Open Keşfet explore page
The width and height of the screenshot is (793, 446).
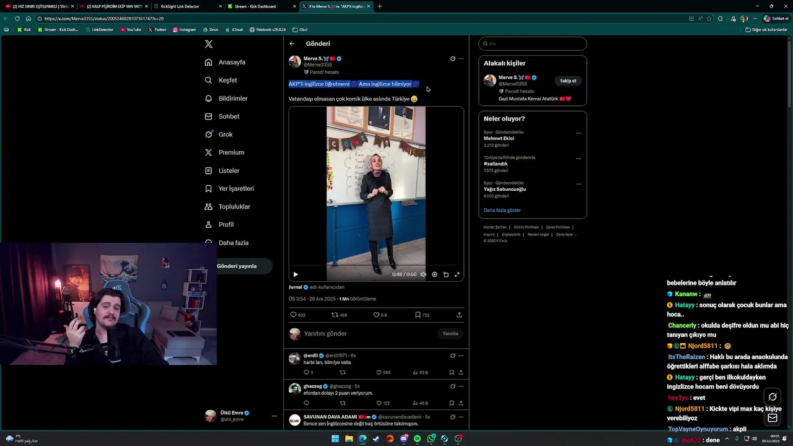coord(221,80)
